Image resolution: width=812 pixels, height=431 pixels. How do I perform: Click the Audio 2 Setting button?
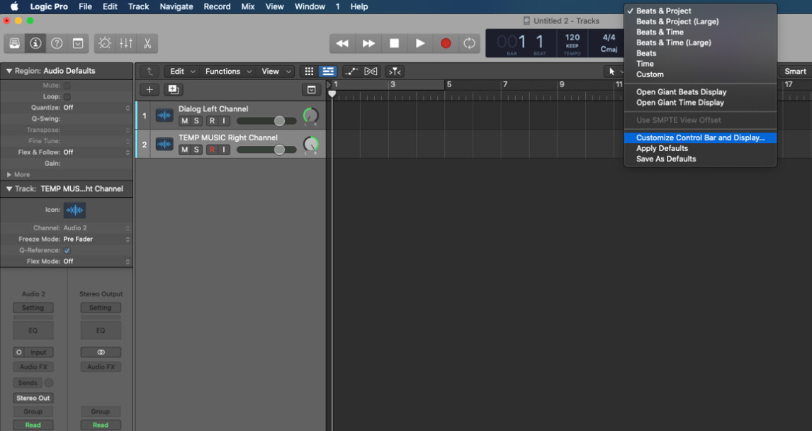pyautogui.click(x=33, y=308)
